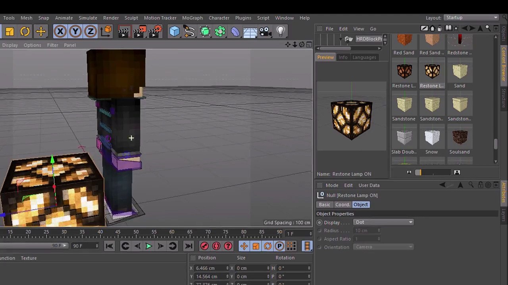Click Content Browser home icon
The height and width of the screenshot is (285, 508).
(433, 28)
